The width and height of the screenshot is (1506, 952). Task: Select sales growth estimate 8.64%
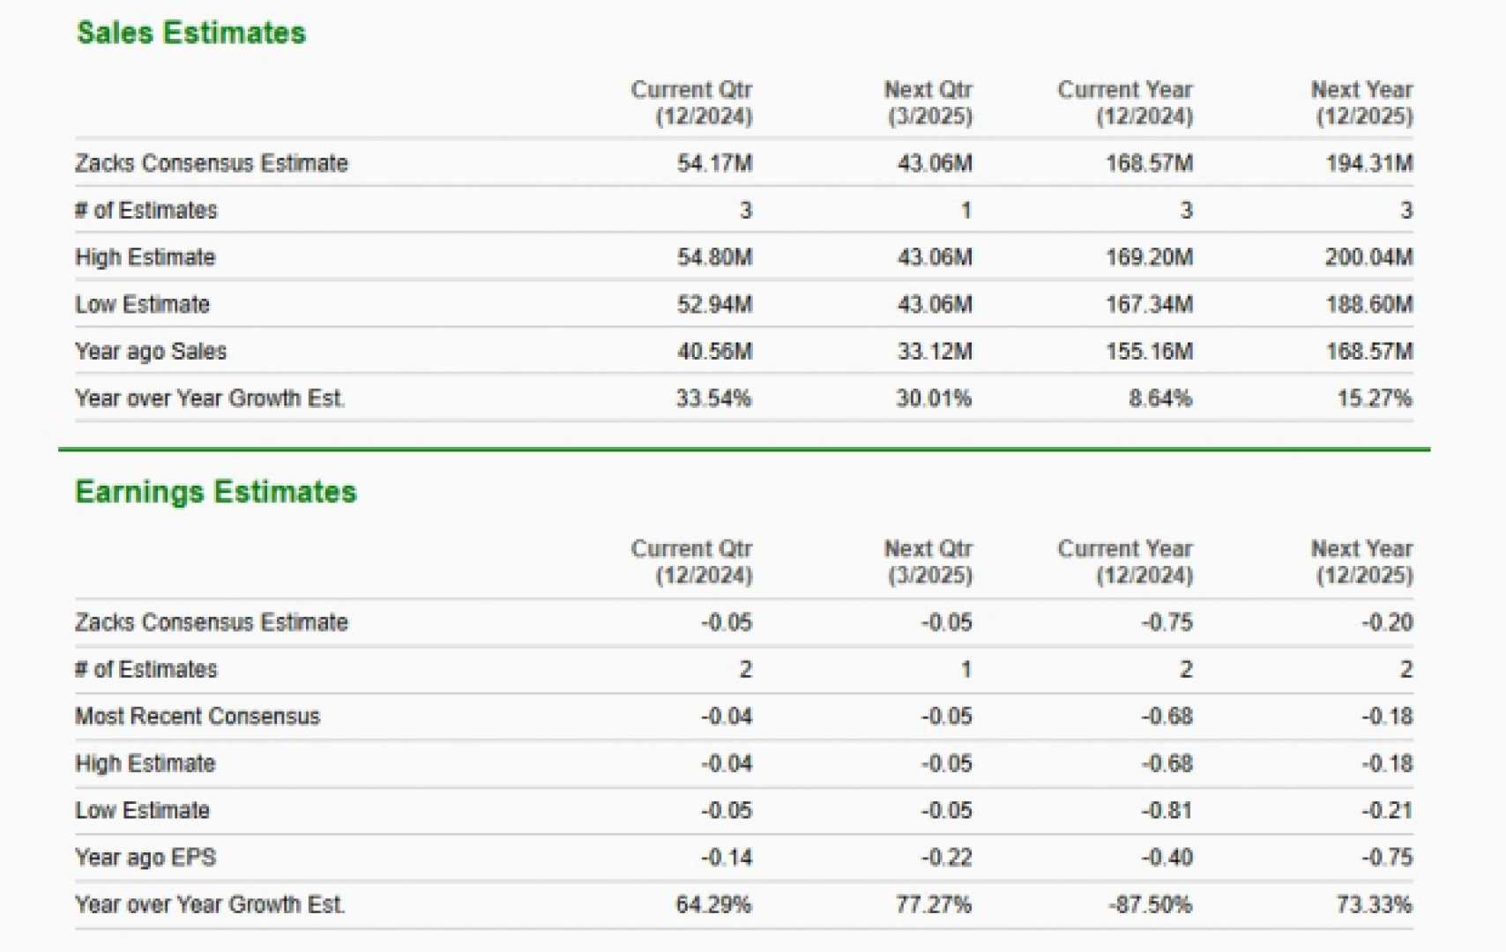pos(1160,398)
